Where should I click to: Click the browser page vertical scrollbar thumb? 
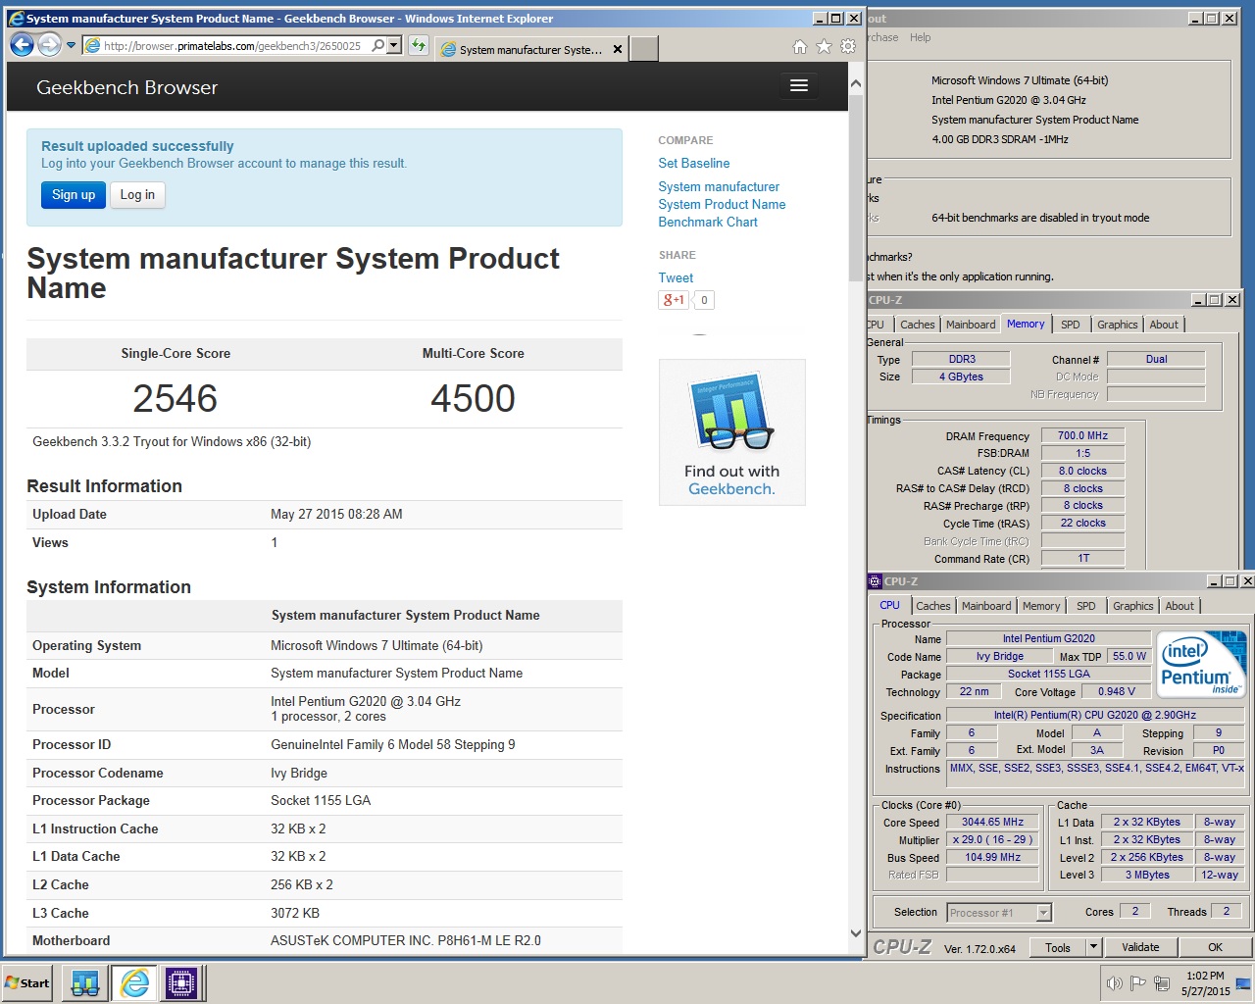(x=856, y=188)
